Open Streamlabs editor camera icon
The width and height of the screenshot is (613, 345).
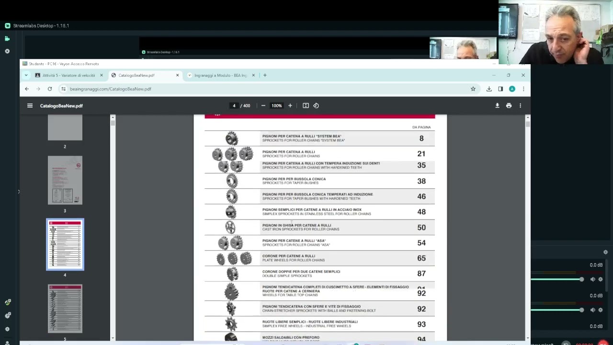[x=7, y=38]
